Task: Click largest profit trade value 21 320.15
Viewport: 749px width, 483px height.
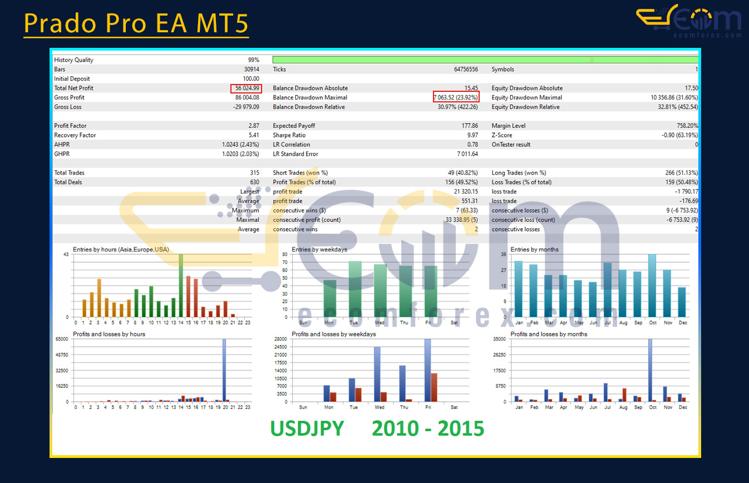Action: pos(467,192)
